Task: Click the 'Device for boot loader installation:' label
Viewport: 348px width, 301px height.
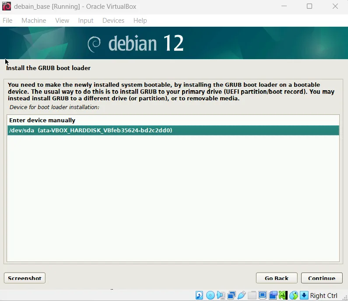Action: click(x=54, y=107)
